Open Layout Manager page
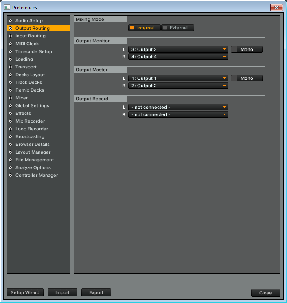 click(x=38, y=152)
